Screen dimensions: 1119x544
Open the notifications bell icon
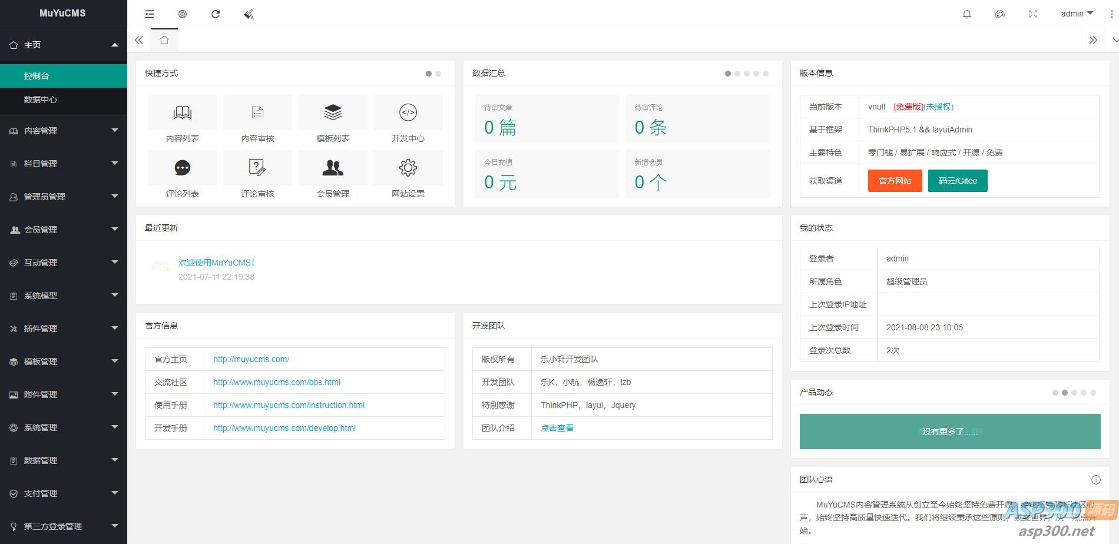point(966,14)
